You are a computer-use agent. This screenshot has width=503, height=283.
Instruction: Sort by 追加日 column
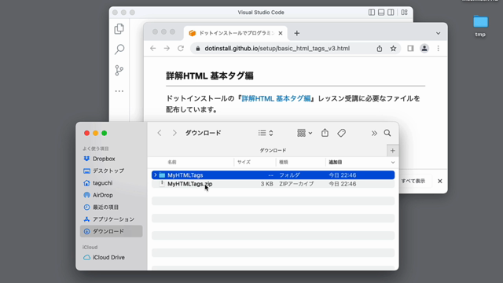(336, 162)
